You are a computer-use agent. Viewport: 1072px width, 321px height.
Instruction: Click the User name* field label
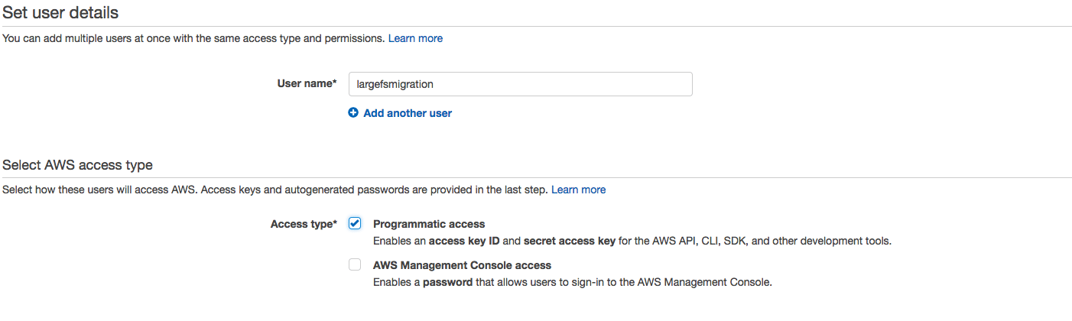[307, 83]
